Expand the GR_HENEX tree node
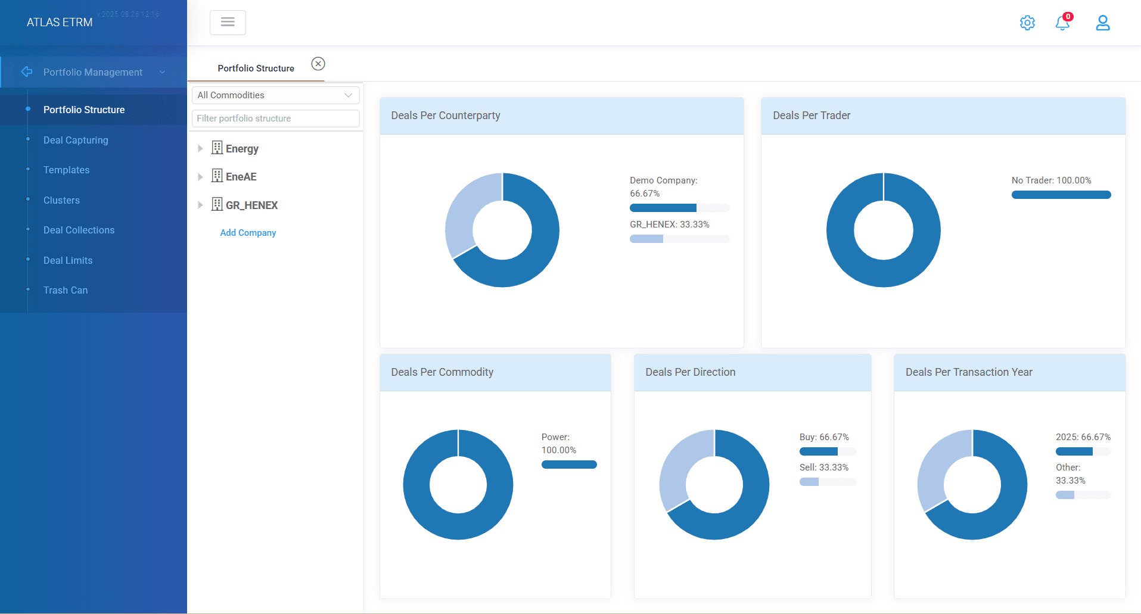Viewport: 1141px width, 614px height. (x=200, y=205)
